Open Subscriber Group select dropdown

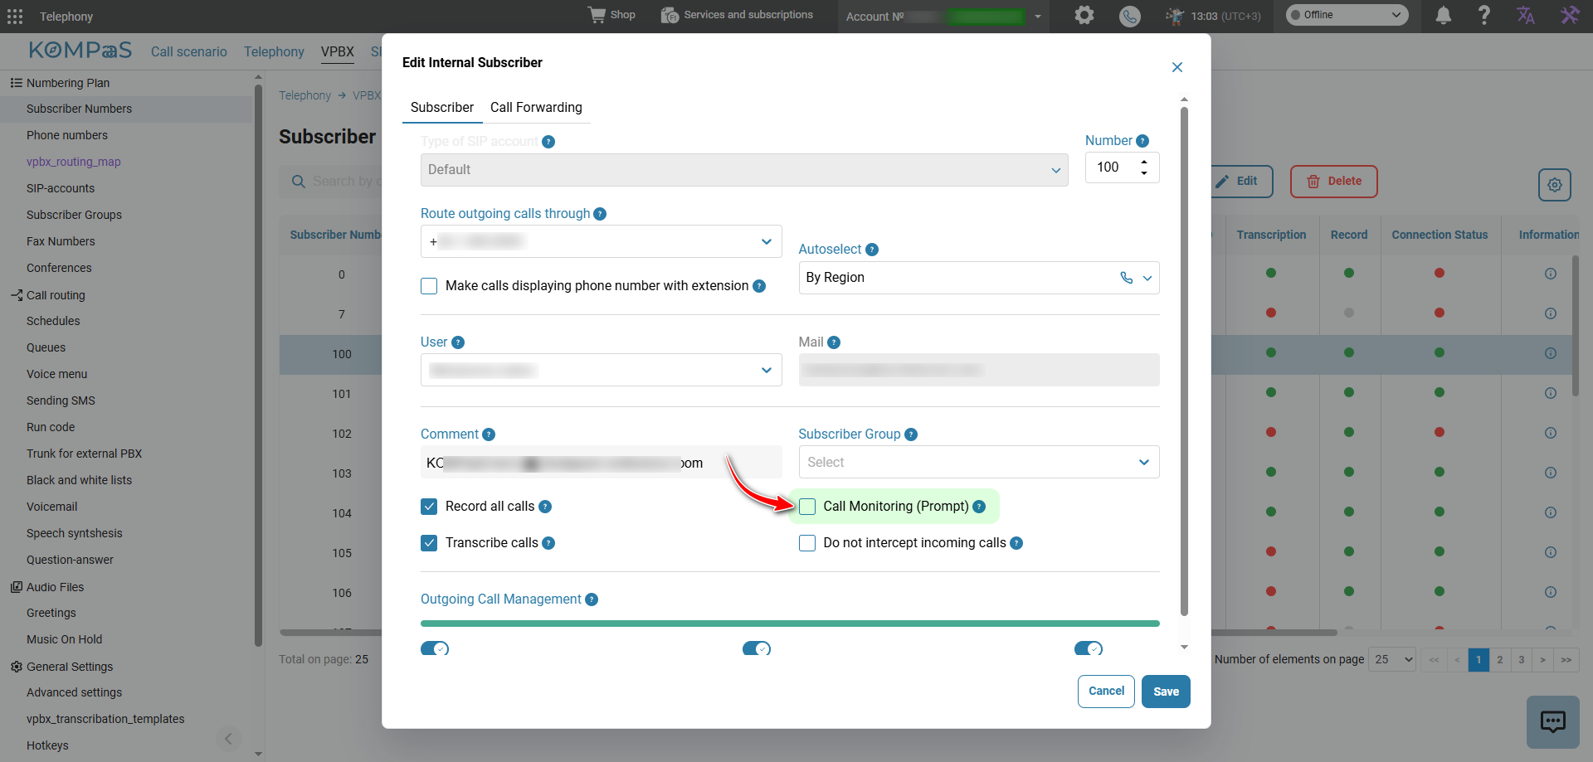point(979,462)
